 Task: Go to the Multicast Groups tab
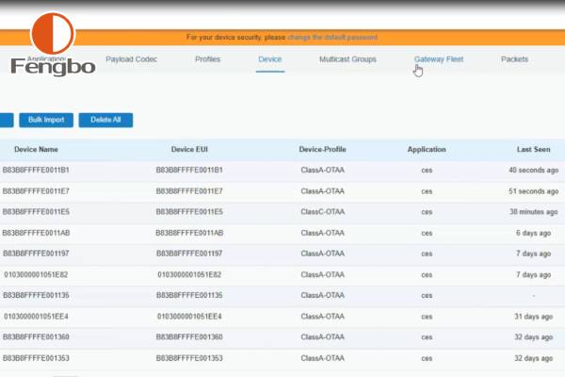click(x=347, y=59)
